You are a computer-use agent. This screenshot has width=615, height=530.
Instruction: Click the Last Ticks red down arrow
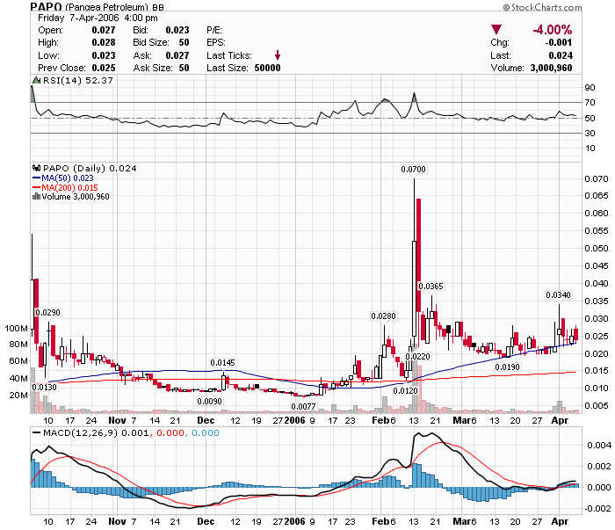pyautogui.click(x=278, y=54)
